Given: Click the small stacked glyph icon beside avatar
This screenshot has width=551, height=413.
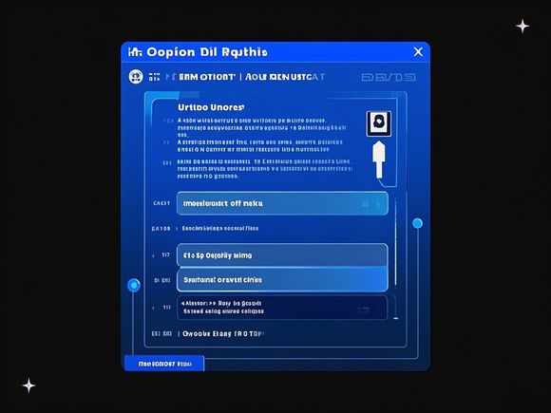Looking at the screenshot, I should pos(154,77).
